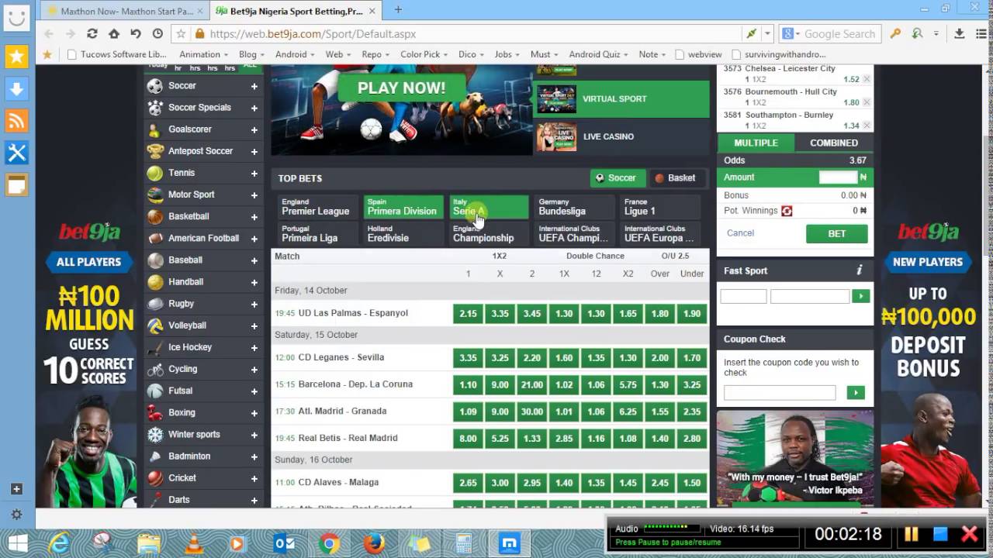Click the Antepost Soccer trophy icon
This screenshot has width=993, height=558.
point(155,151)
